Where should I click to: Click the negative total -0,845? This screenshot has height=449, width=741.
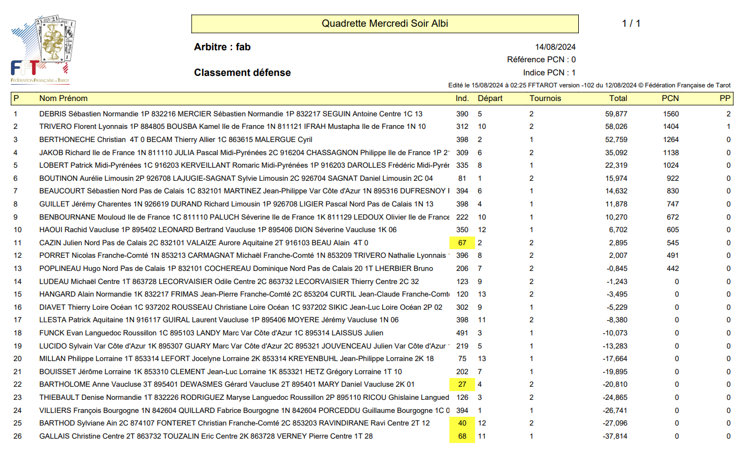[x=617, y=269]
